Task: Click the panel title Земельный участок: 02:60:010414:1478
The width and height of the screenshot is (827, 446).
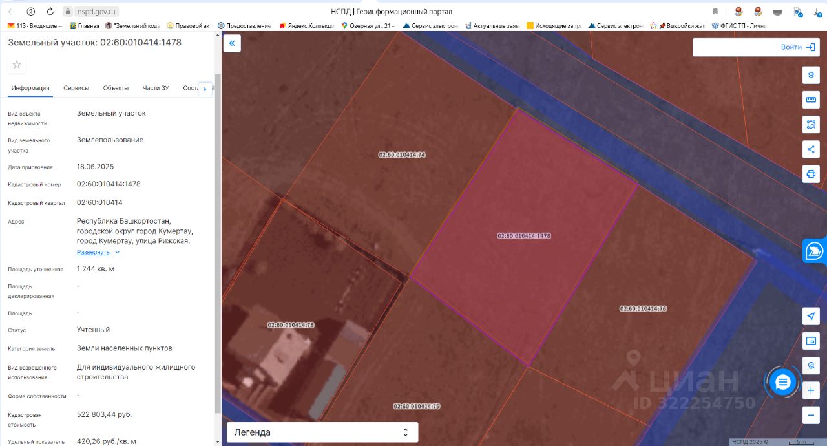Action: coord(94,43)
